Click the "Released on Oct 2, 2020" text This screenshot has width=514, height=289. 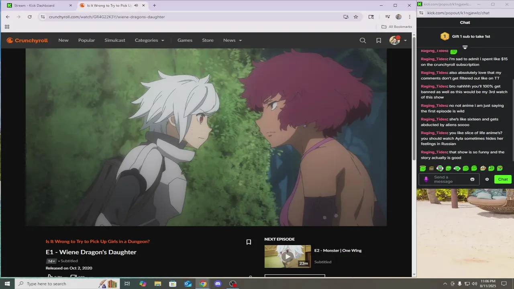pos(69,268)
